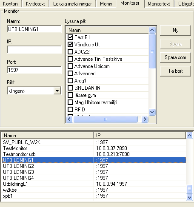The image size is (194, 207).
Task: Sort monitor list by Namn column header
Action: click(x=47, y=136)
